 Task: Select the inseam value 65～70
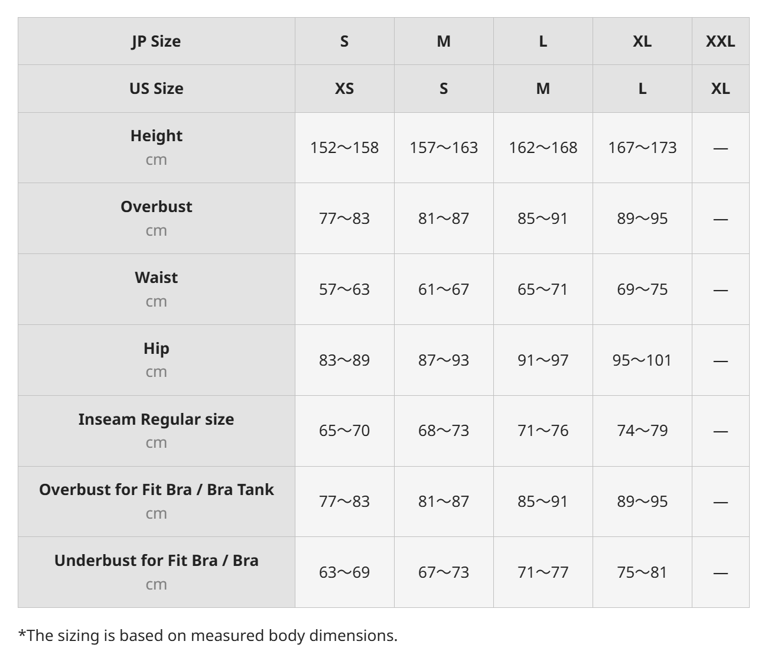[344, 431]
